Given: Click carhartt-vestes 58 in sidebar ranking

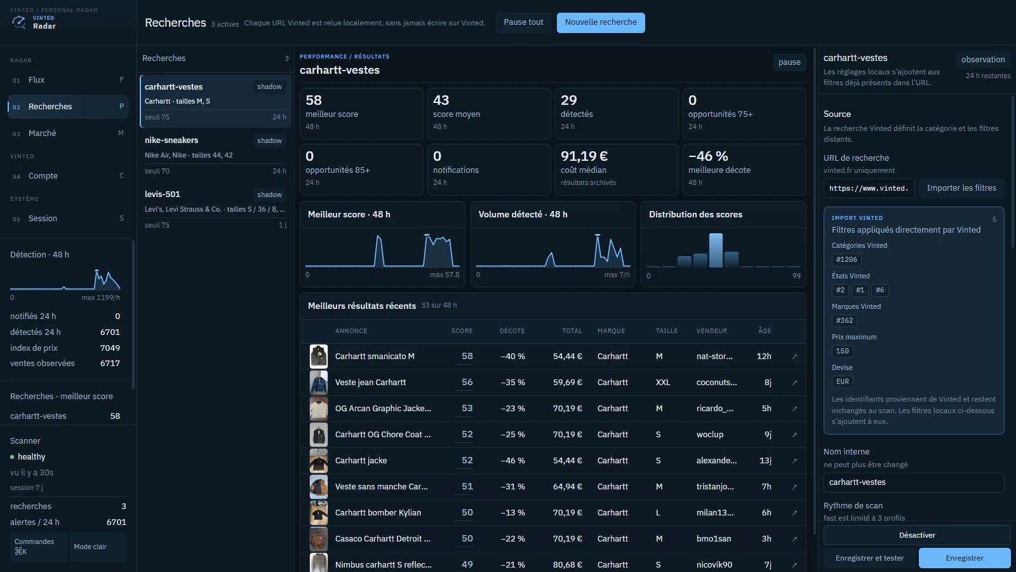Looking at the screenshot, I should tap(65, 416).
